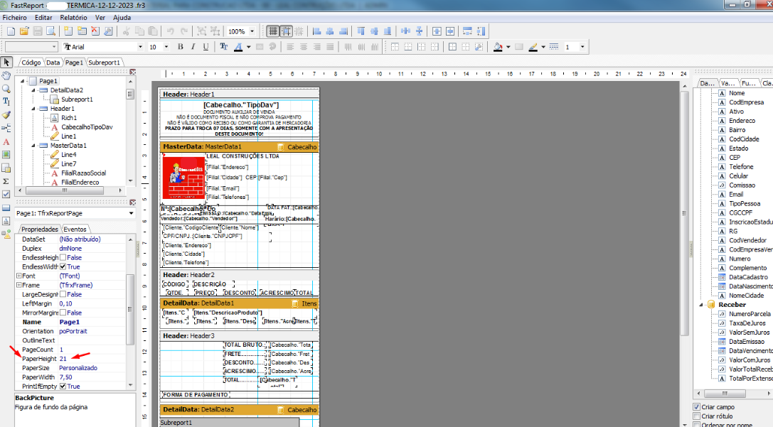Toggle Bold text formatting

click(180, 47)
